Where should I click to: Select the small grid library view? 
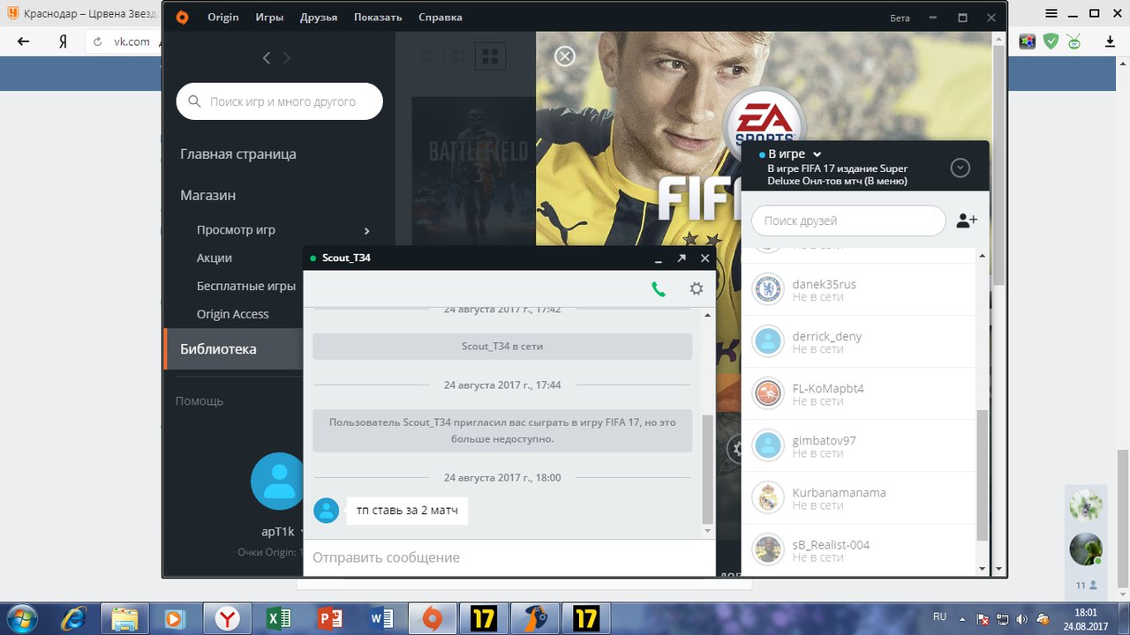click(x=427, y=56)
